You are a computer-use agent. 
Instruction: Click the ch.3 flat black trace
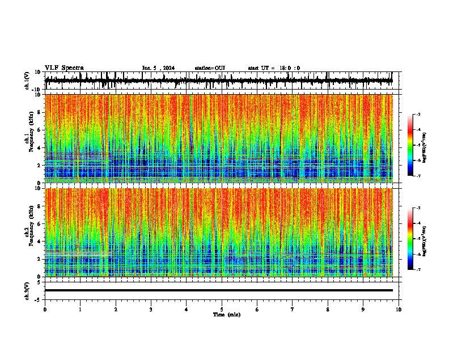click(219, 290)
